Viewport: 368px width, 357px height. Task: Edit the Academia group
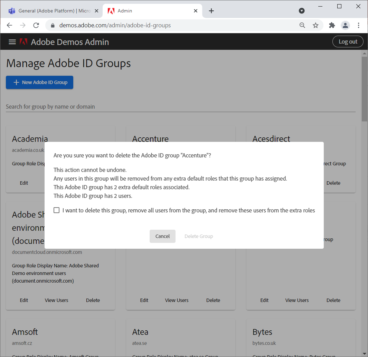click(x=24, y=183)
